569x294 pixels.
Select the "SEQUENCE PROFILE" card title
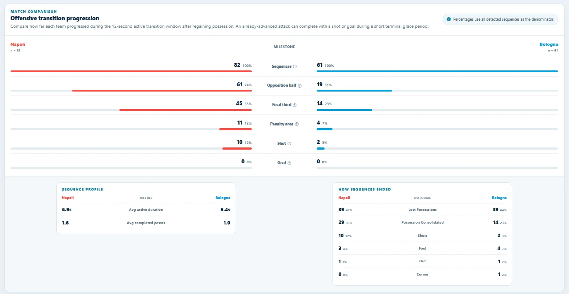tap(82, 189)
